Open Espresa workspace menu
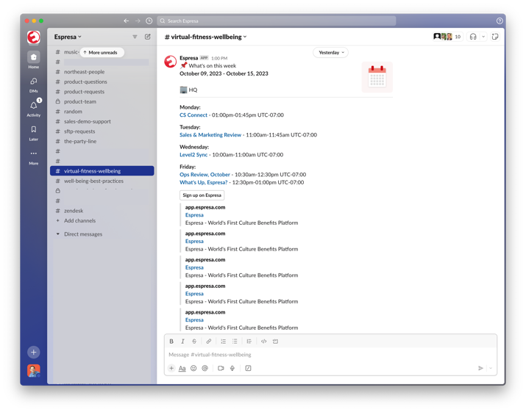This screenshot has height=415, width=526. tap(68, 37)
